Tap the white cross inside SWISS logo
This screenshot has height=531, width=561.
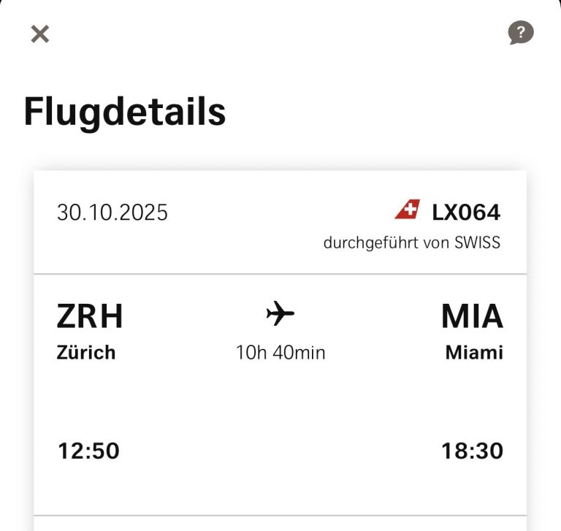[x=410, y=211]
